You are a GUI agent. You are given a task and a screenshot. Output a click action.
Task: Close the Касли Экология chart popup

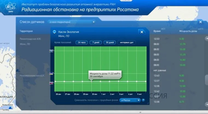[142, 32]
